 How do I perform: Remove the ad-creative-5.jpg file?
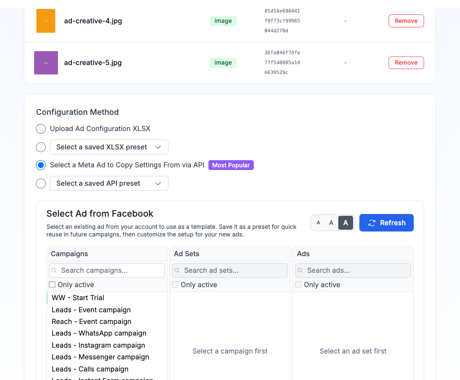[406, 63]
